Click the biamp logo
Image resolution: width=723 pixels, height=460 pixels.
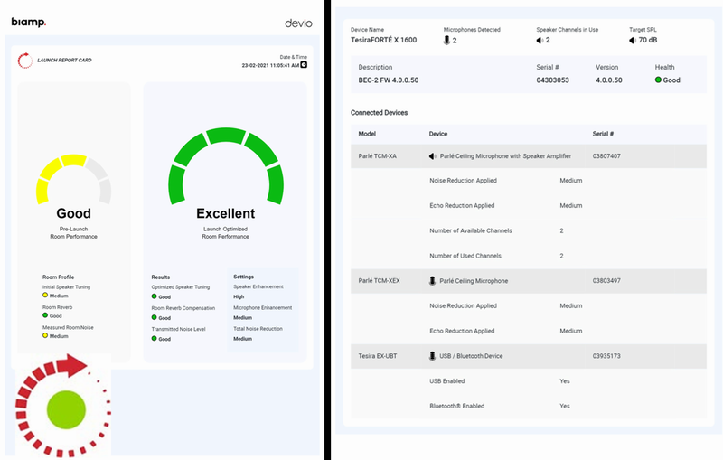tap(29, 22)
